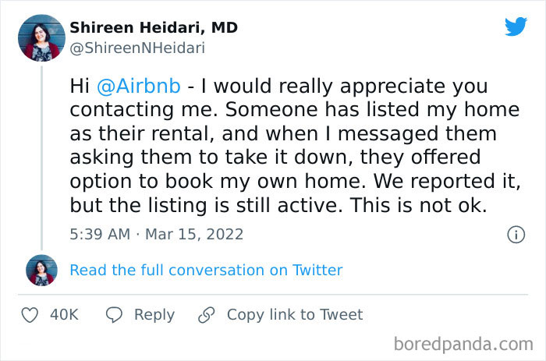Like the tweet with the heart icon
Image resolution: width=546 pixels, height=361 pixels.
(30, 315)
